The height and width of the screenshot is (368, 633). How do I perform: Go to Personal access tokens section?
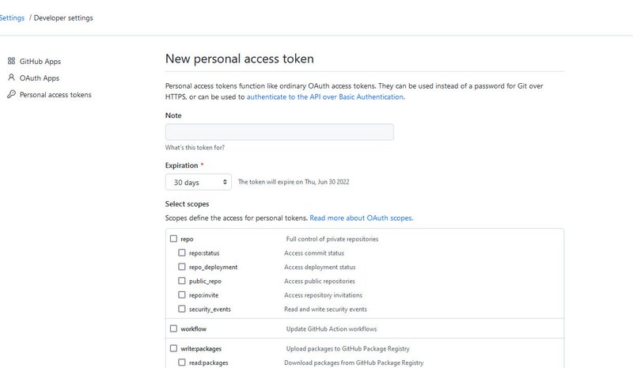(55, 94)
